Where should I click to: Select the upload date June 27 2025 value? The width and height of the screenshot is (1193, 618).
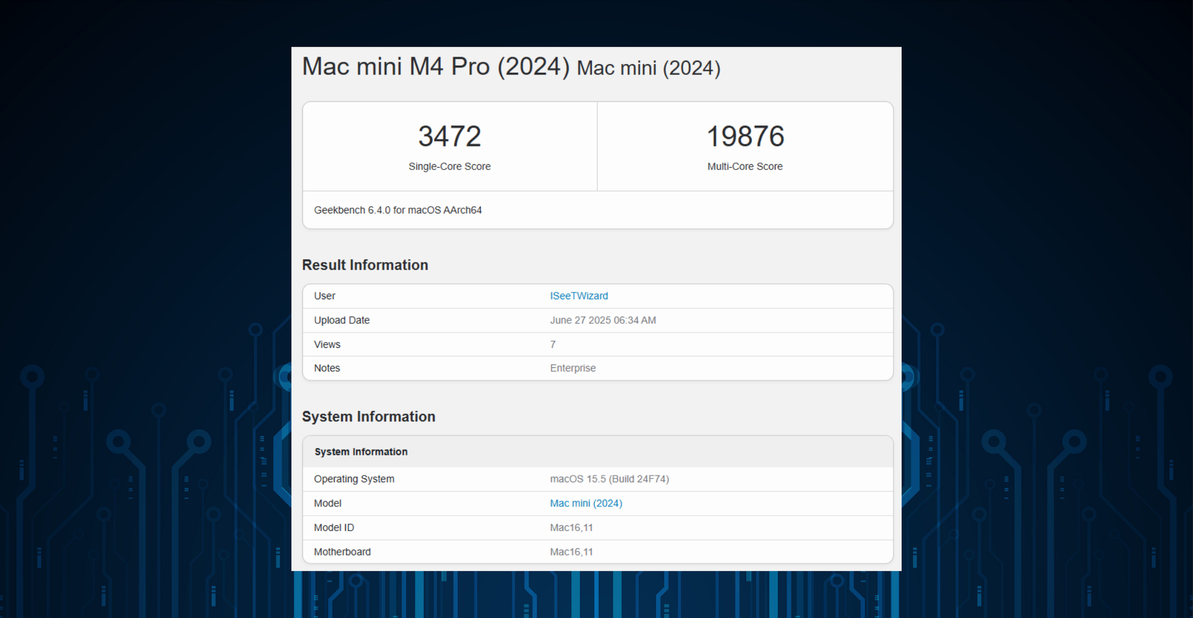point(602,320)
